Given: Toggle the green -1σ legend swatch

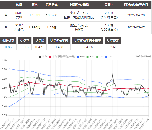Looking at the screenshot, I should pyautogui.click(x=97, y=57).
